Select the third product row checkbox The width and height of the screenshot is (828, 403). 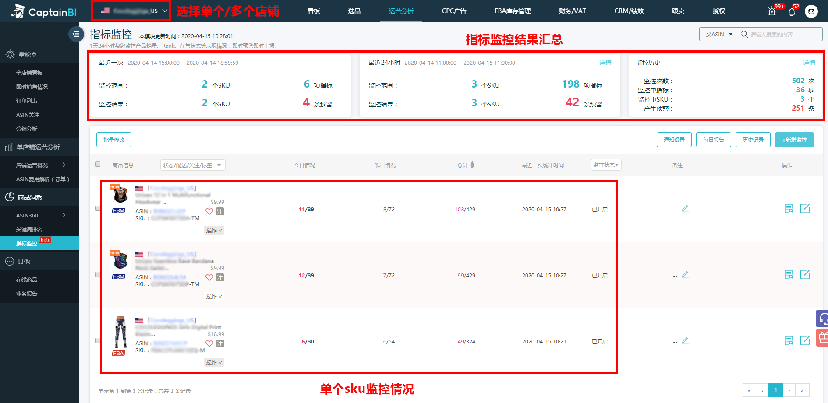click(98, 341)
